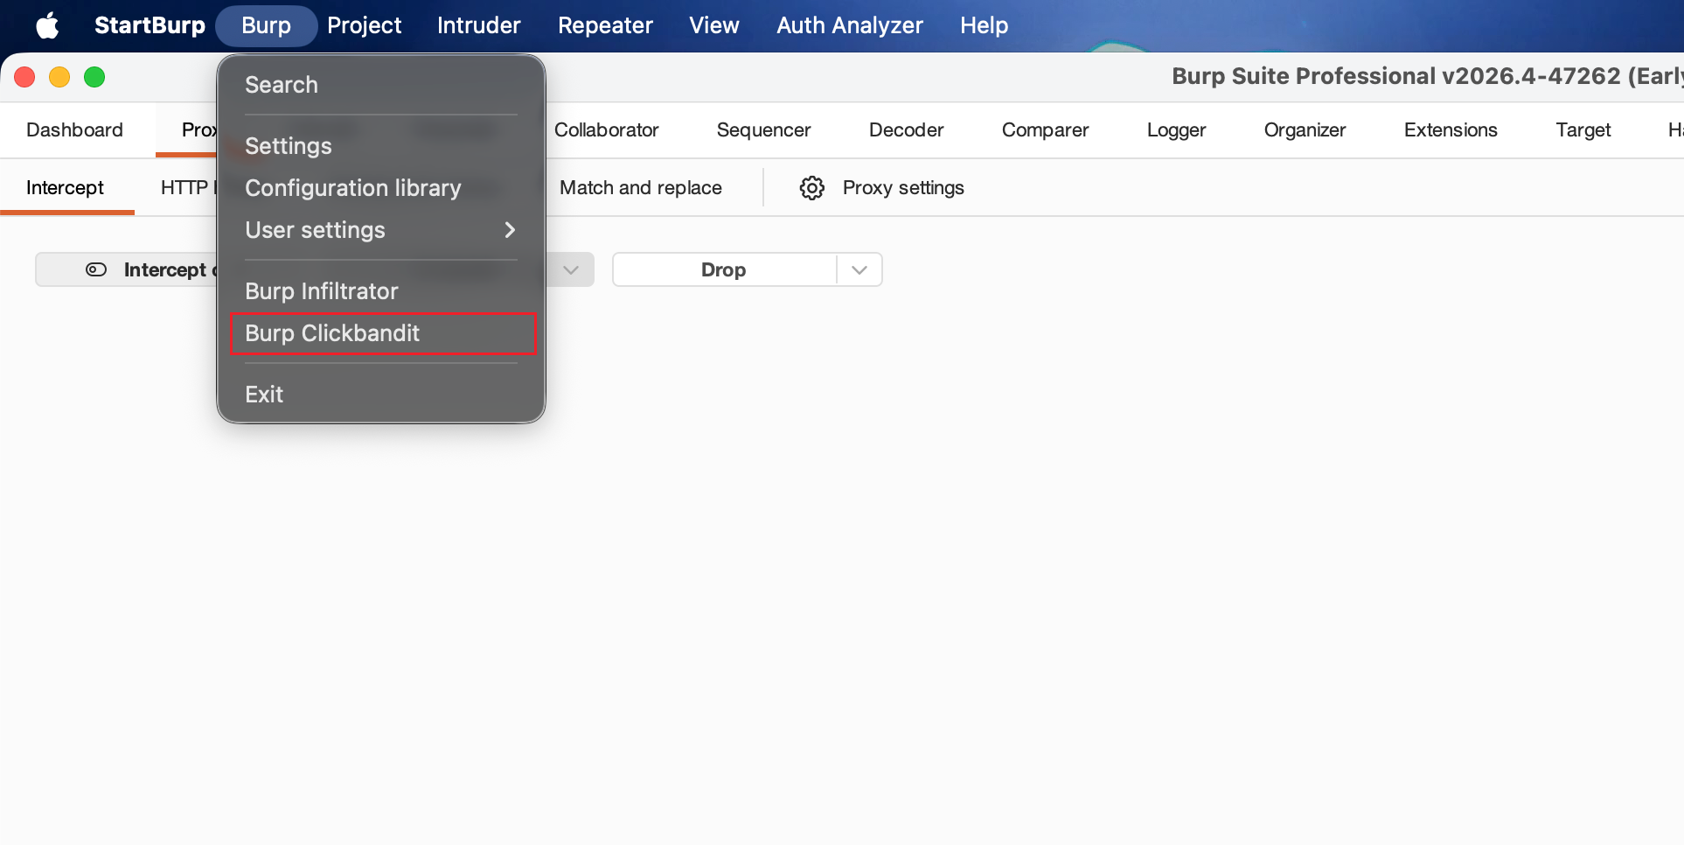Open the Apple menu icon
The image size is (1684, 845).
(48, 25)
